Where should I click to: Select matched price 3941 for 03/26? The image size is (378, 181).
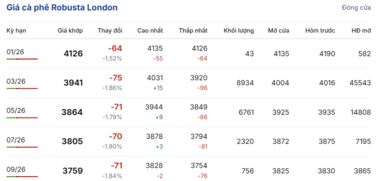pos(73,83)
